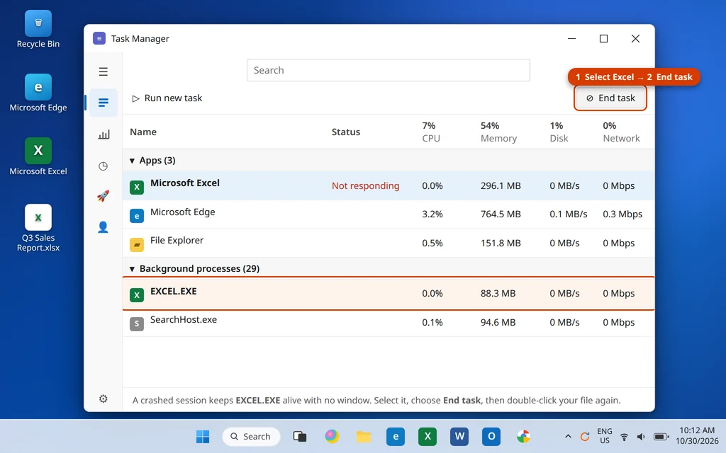Select the Microsoft Edge process name
The height and width of the screenshot is (453, 726).
tap(182, 212)
